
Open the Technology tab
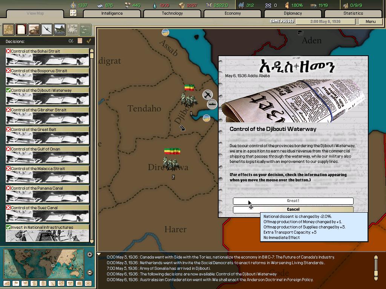coord(172,13)
